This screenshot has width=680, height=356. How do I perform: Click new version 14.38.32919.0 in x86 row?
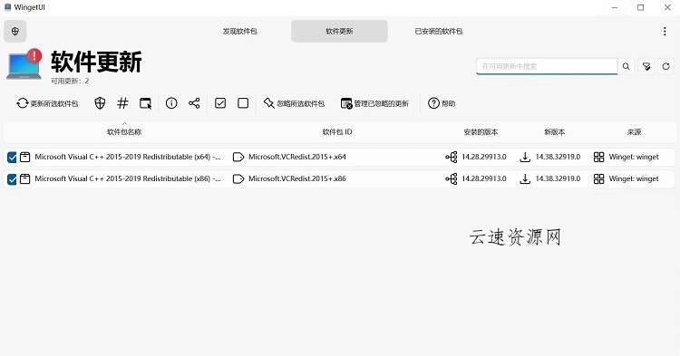[x=558, y=178]
